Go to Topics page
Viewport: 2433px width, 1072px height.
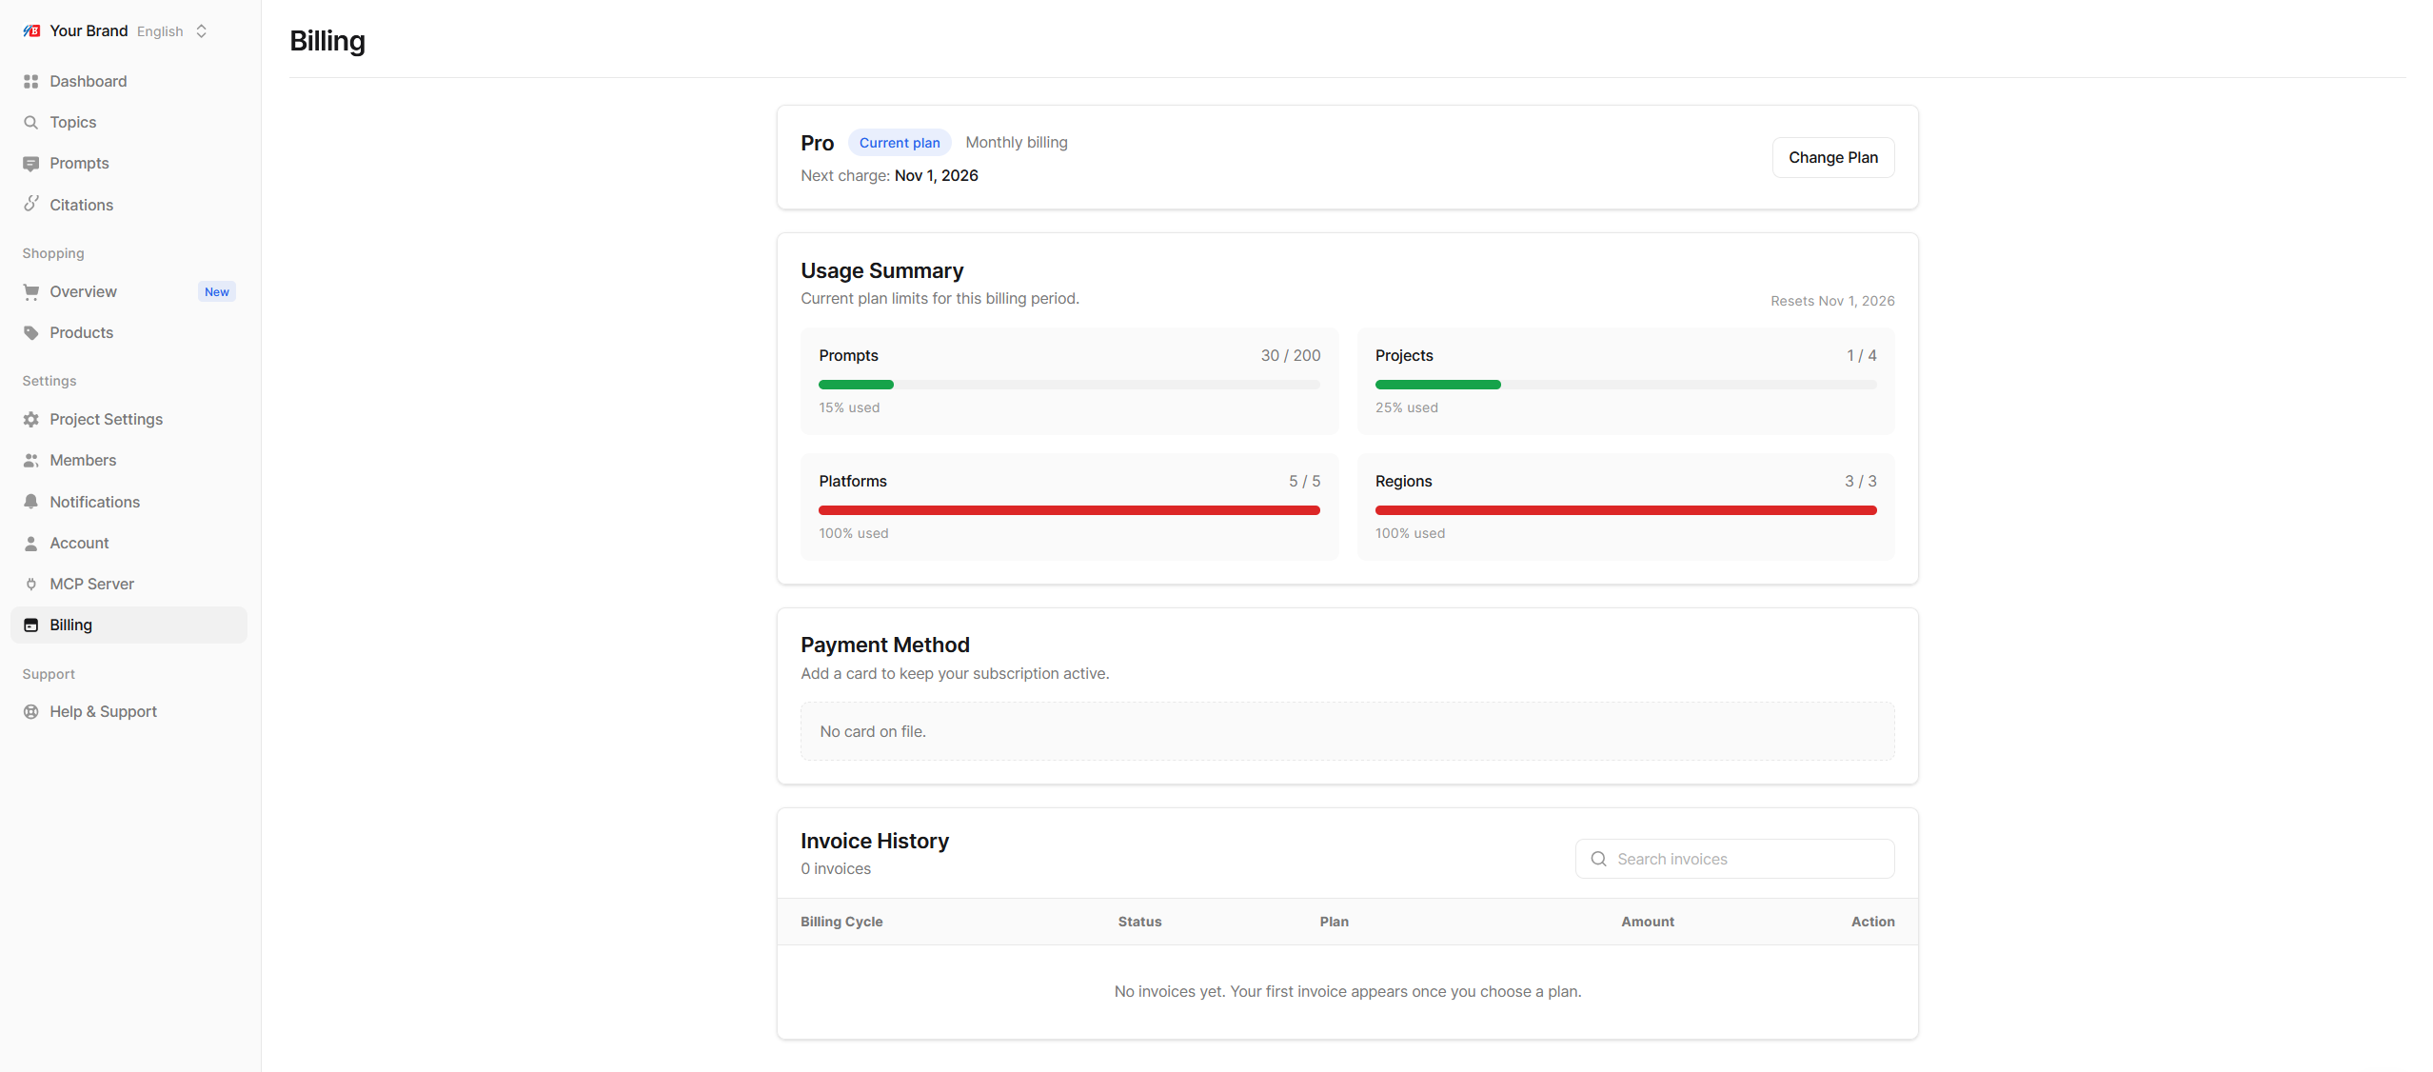129,122
